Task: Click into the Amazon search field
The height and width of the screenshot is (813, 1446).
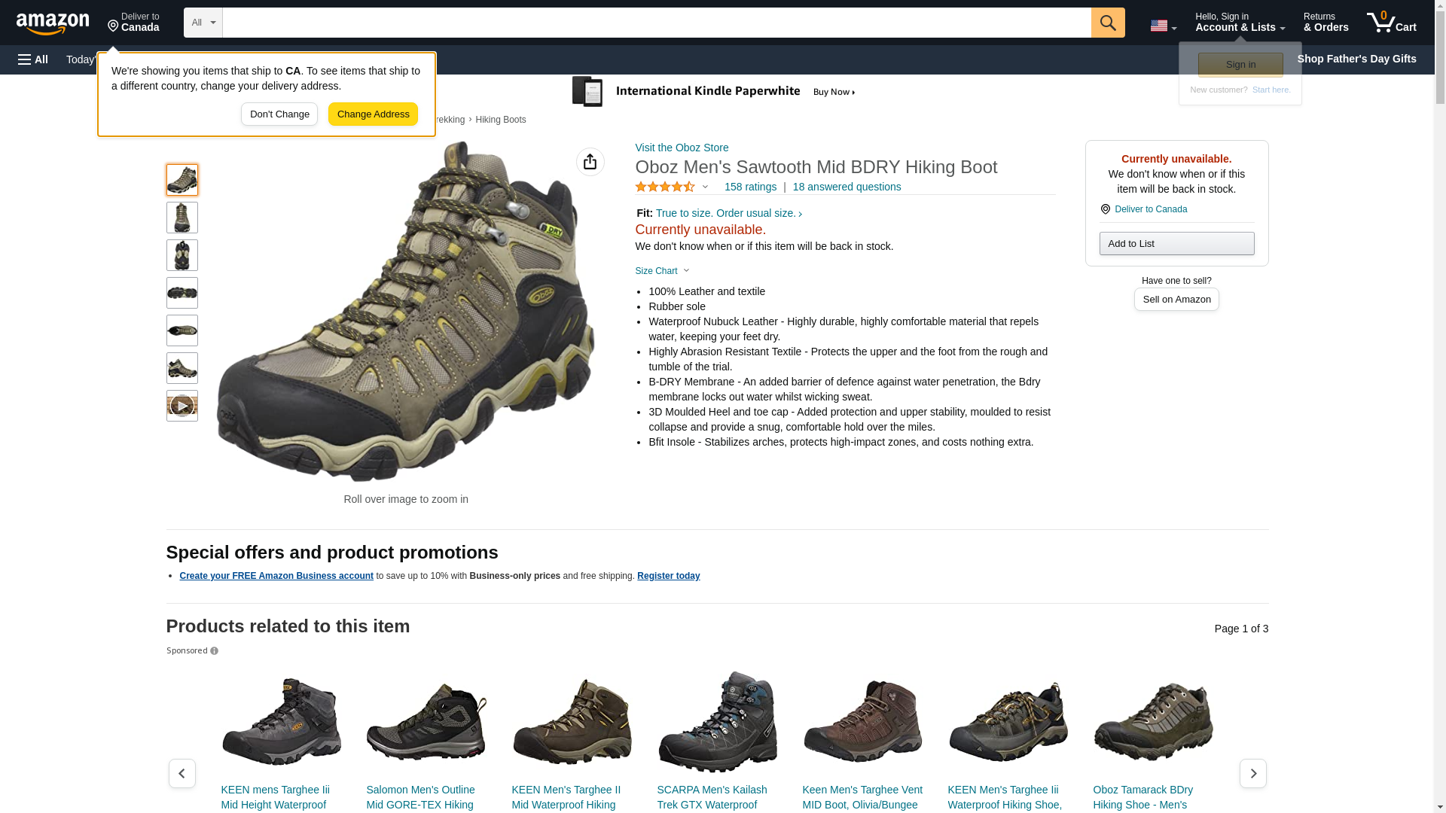Action: 657,23
